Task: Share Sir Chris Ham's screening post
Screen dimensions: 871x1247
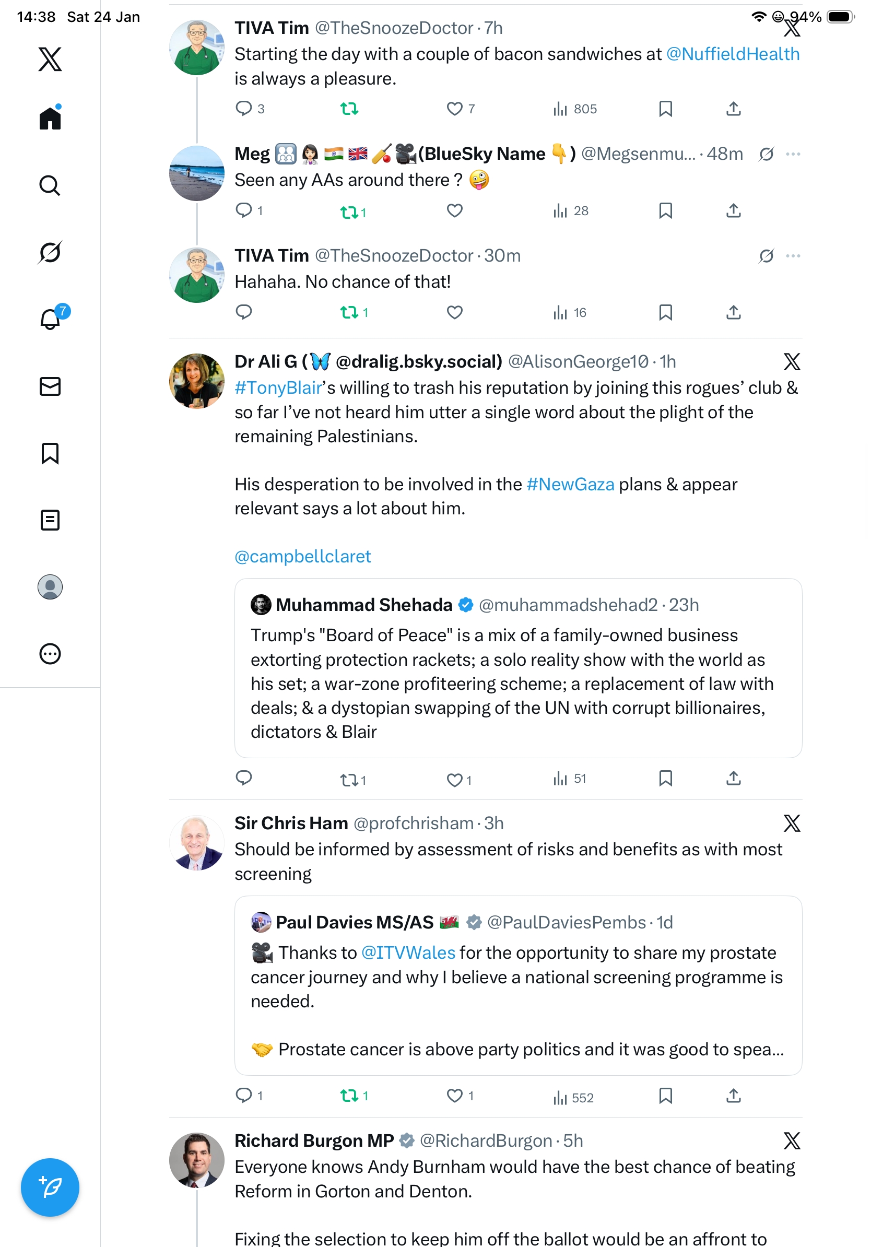Action: 733,1096
